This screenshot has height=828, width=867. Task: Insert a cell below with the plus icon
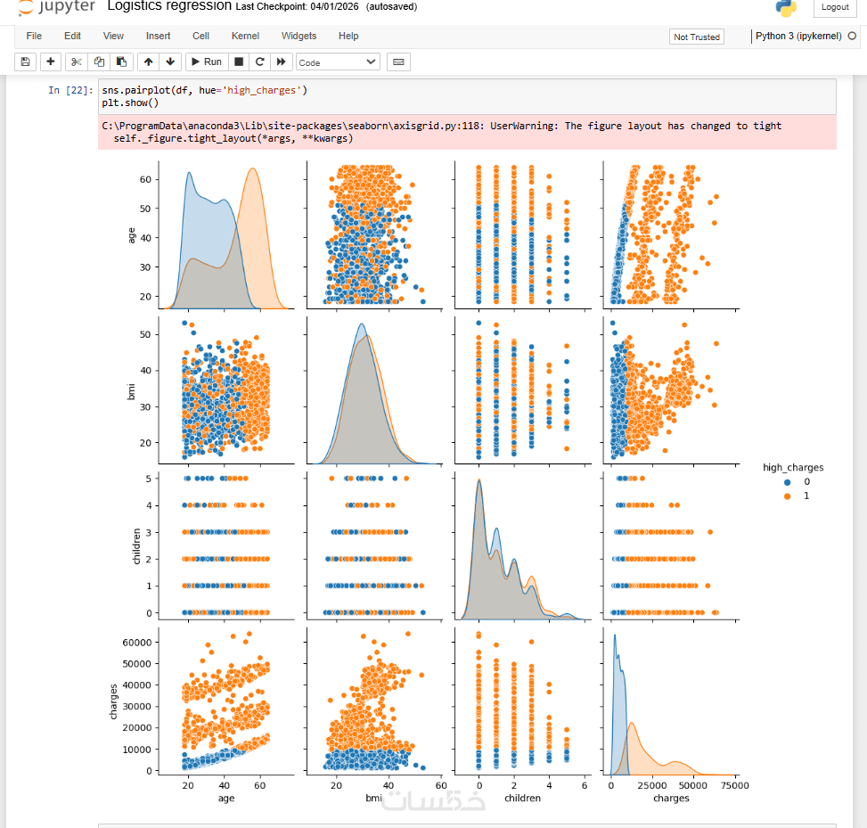tap(50, 62)
